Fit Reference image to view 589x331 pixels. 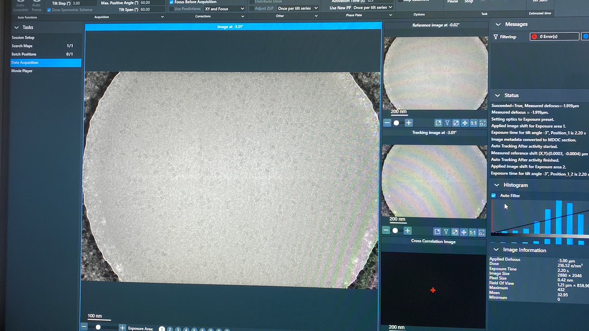point(482,123)
